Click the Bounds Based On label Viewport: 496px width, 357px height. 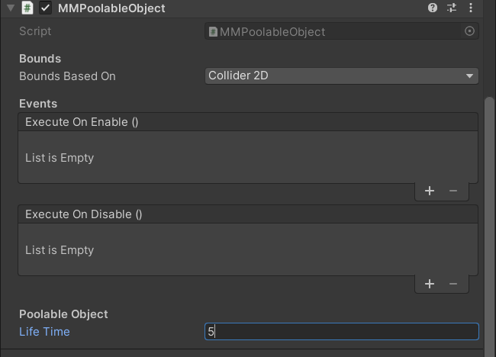click(67, 76)
